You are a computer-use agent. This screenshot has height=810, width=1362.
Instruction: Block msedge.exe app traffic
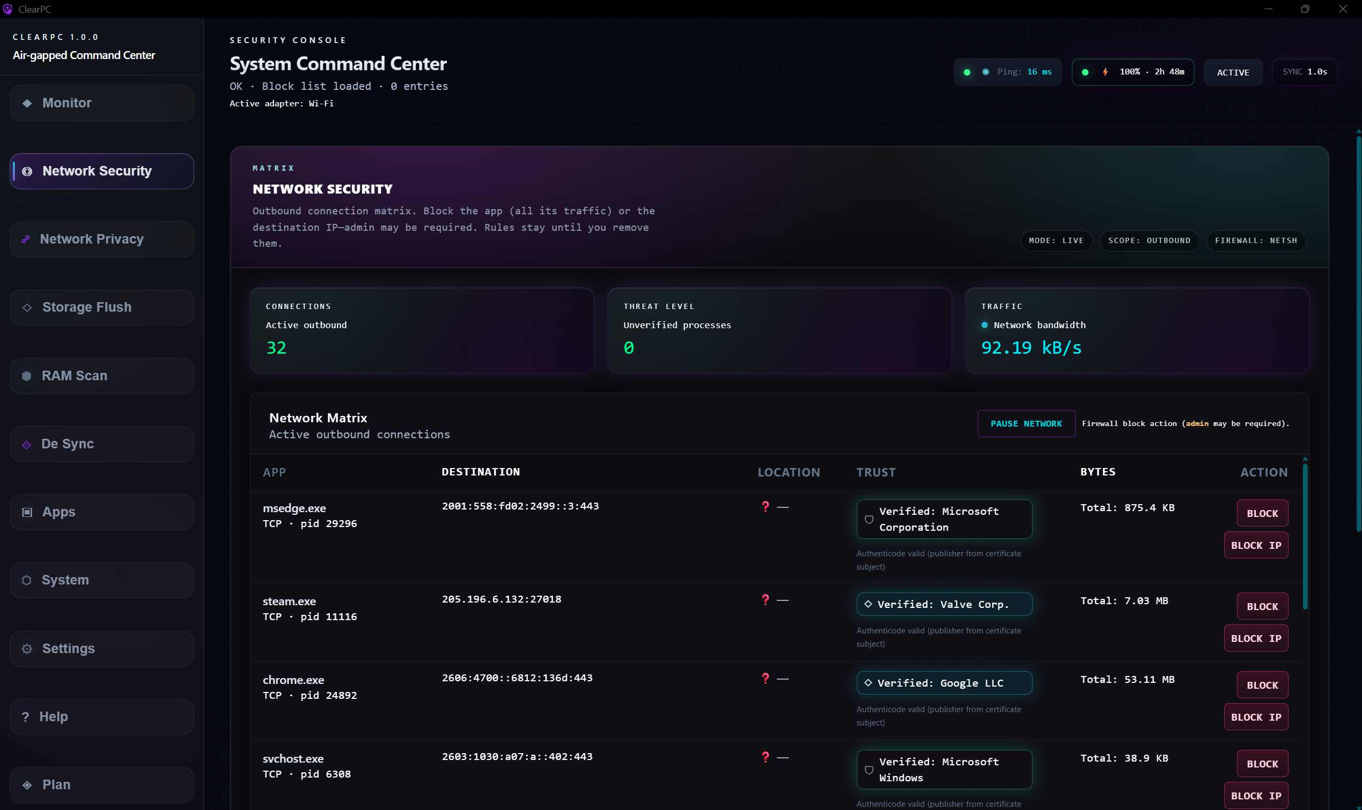point(1262,513)
